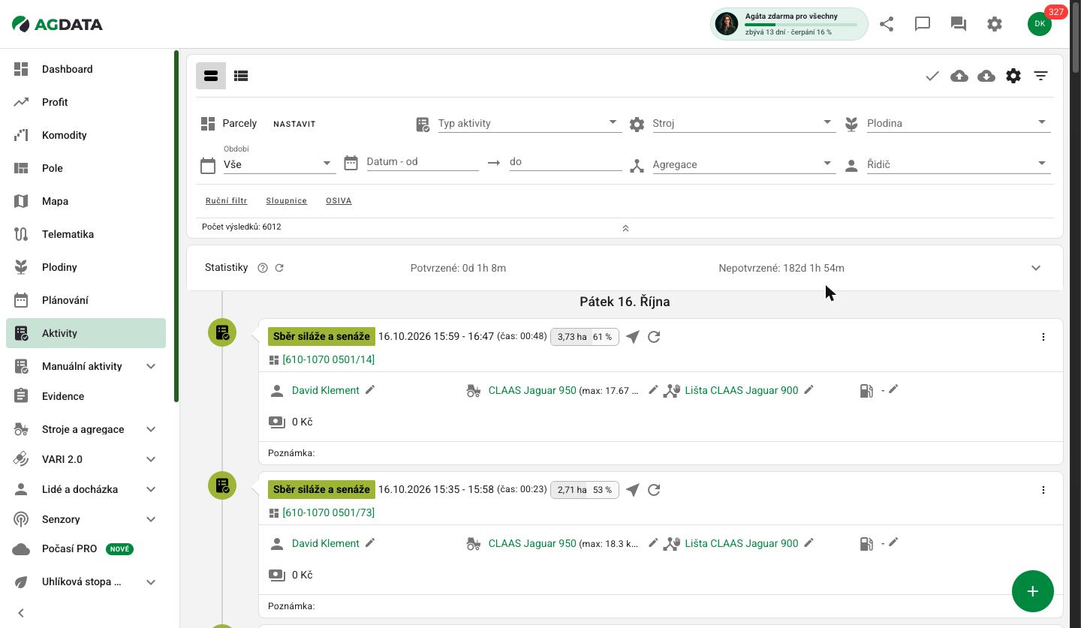Open Plánování in the sidebar
Viewport: 1081px width, 628px height.
[x=86, y=300]
